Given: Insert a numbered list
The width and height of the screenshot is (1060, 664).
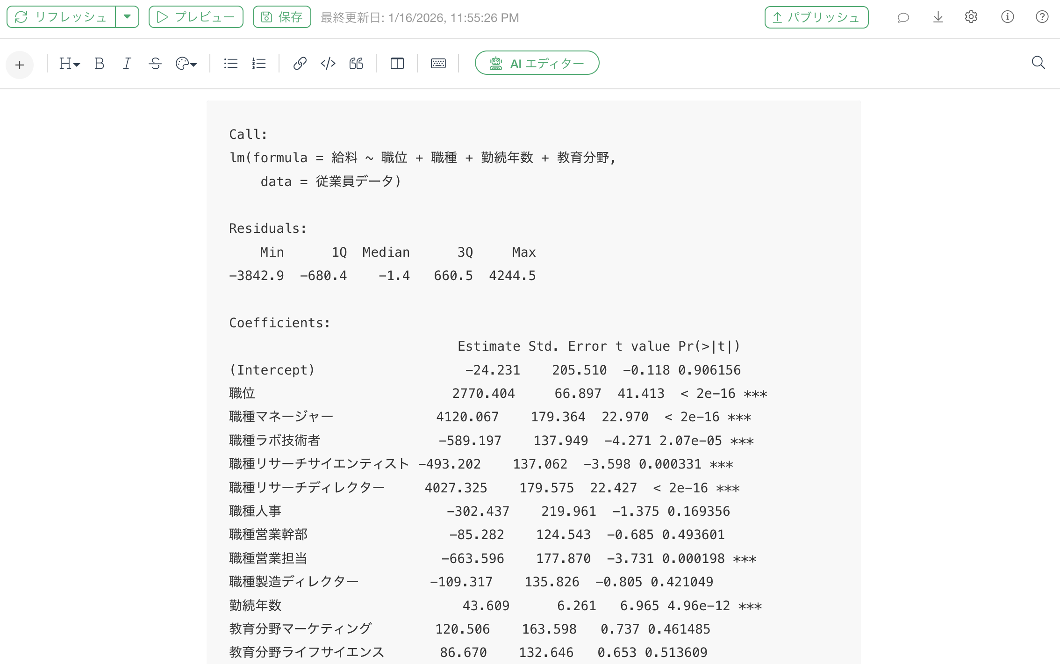Looking at the screenshot, I should click(259, 64).
